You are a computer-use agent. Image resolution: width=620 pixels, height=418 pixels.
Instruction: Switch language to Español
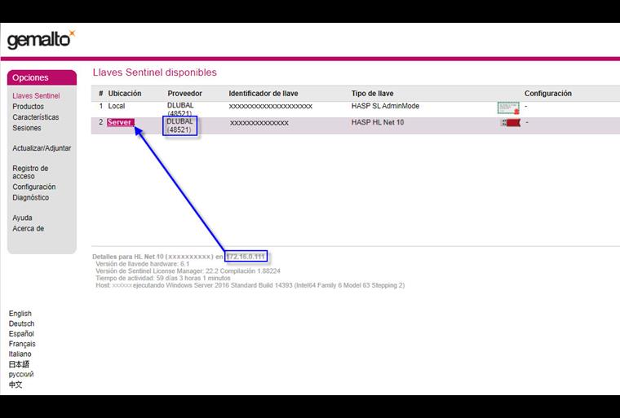(21, 333)
